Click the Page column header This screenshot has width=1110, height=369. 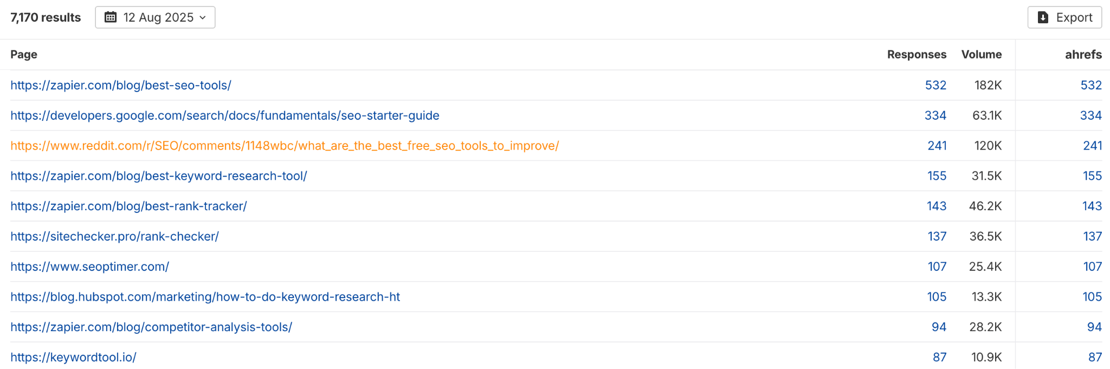point(24,54)
